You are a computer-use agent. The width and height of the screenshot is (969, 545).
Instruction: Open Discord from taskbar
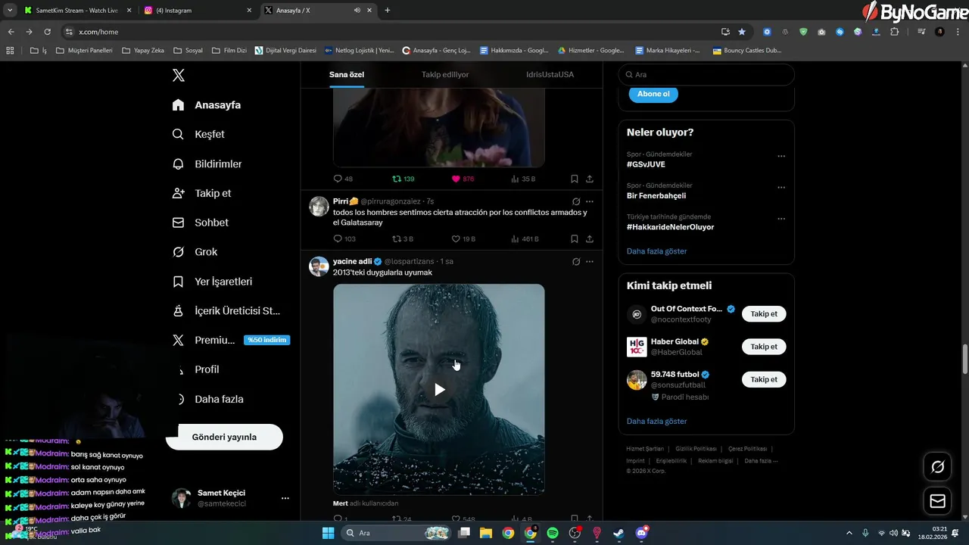pos(642,533)
